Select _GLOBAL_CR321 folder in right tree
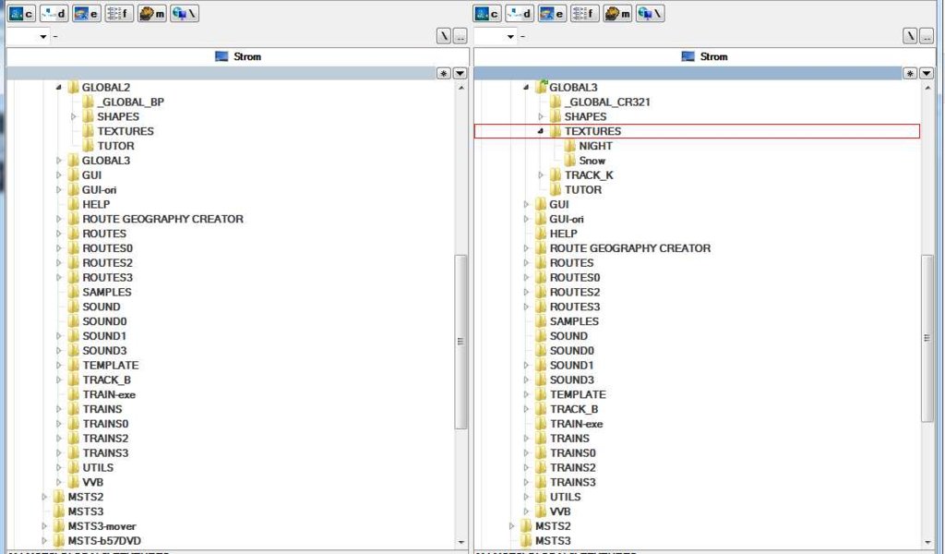Viewport: 945px width, 554px height. point(607,102)
